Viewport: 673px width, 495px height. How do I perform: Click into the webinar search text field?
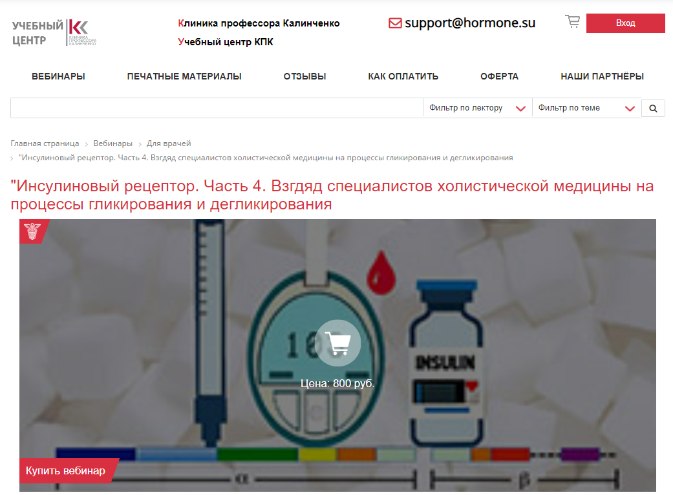pos(217,108)
